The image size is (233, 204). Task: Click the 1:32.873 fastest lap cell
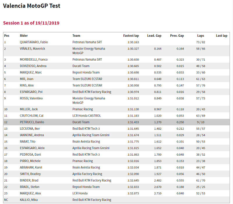click(133, 194)
